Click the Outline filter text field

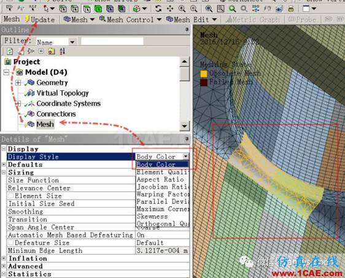[x=112, y=41]
